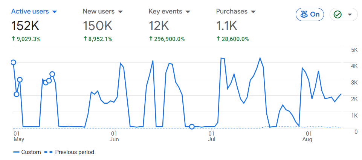Select the Active users metric tab
This screenshot has height=160, width=362.
pyautogui.click(x=30, y=11)
